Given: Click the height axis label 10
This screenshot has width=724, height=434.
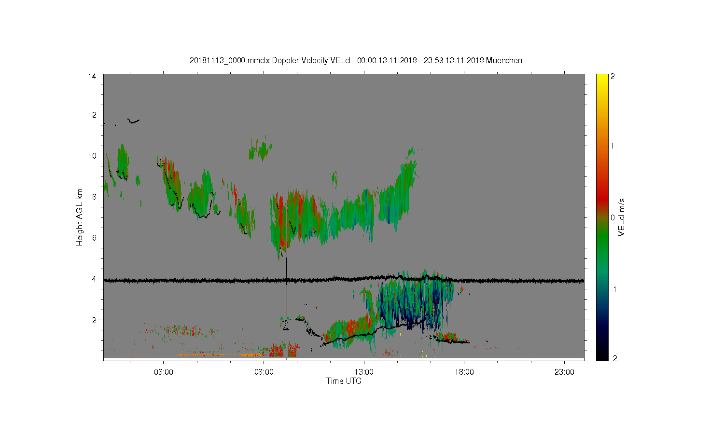Looking at the screenshot, I should 92,156.
